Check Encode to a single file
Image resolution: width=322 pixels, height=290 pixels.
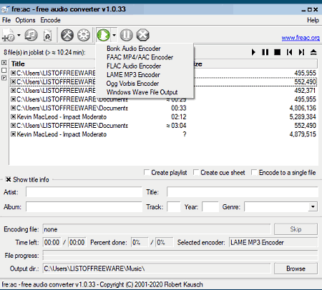pos(254,172)
